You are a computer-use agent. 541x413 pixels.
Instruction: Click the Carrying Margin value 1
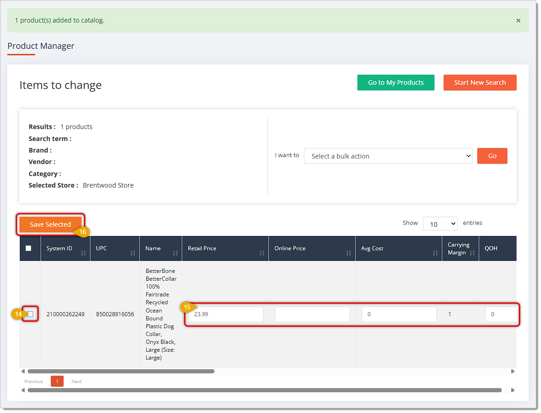[450, 314]
